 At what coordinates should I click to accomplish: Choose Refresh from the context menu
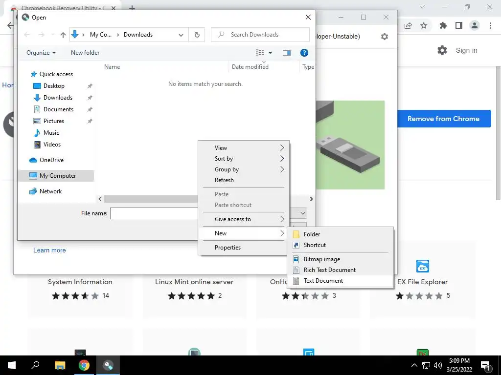tap(244, 180)
